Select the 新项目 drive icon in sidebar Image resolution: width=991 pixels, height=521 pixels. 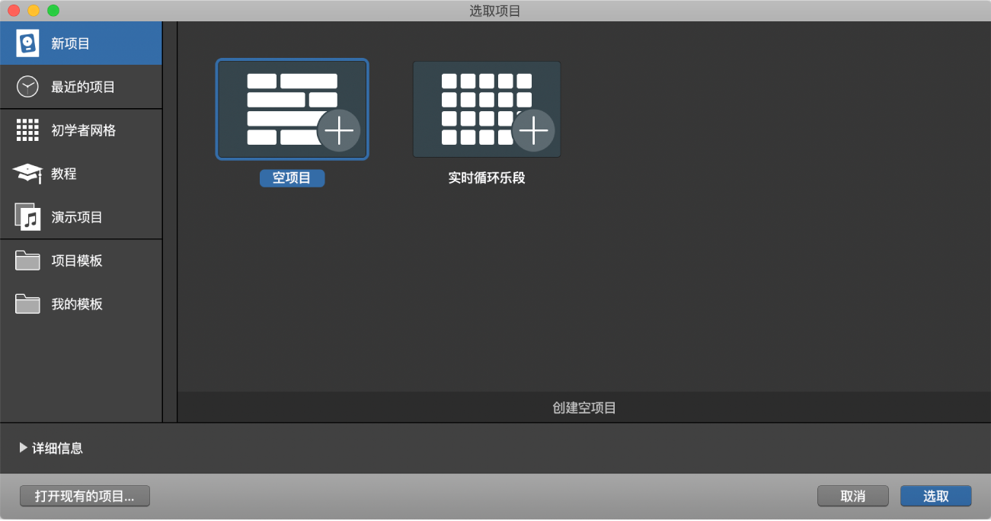27,43
